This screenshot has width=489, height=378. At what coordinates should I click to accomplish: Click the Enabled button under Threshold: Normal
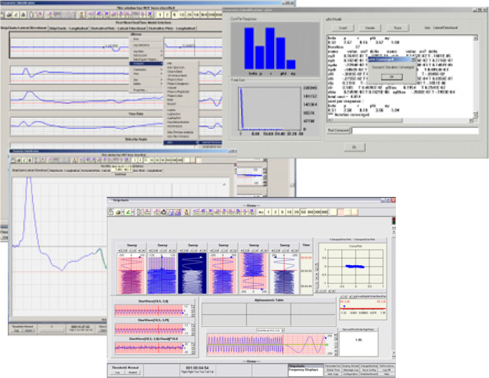click(133, 372)
